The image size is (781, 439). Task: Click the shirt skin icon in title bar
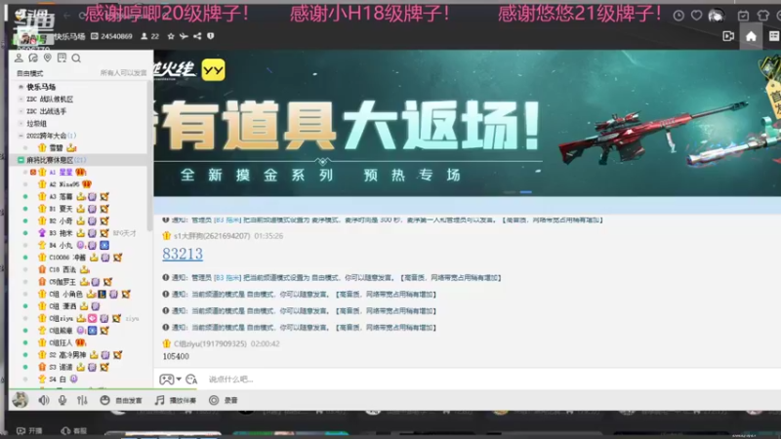coord(762,16)
